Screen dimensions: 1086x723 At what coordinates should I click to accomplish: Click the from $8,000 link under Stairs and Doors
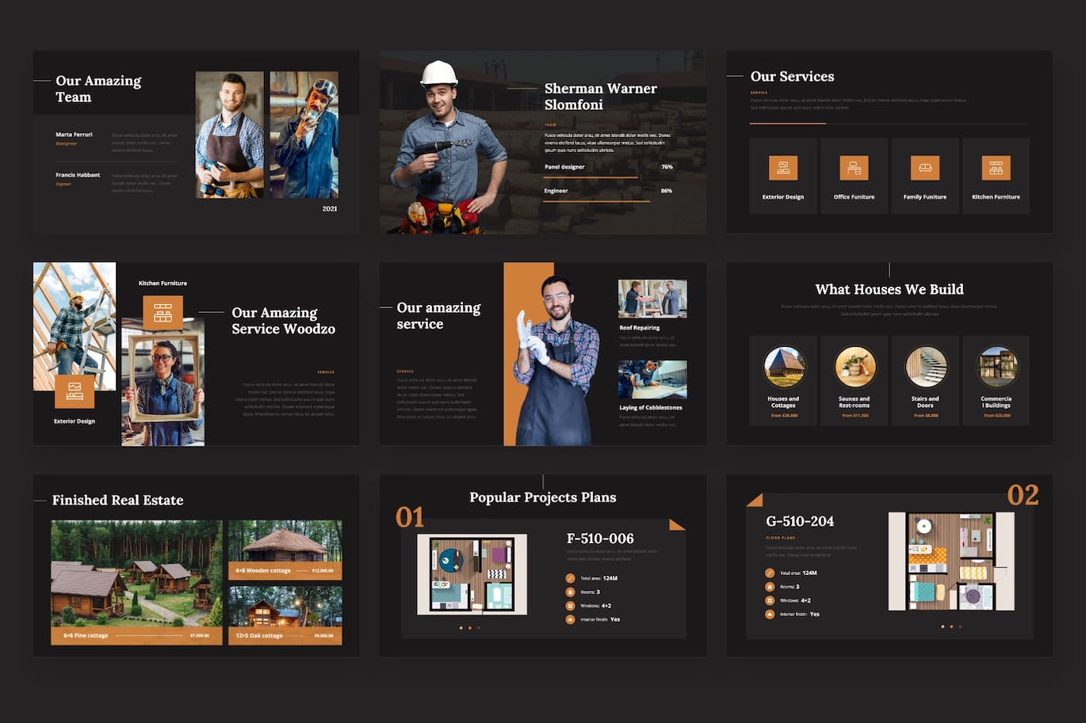click(925, 415)
